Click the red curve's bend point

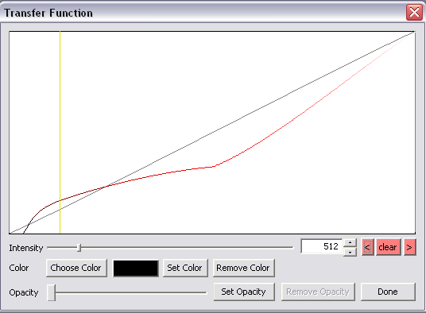(215, 166)
